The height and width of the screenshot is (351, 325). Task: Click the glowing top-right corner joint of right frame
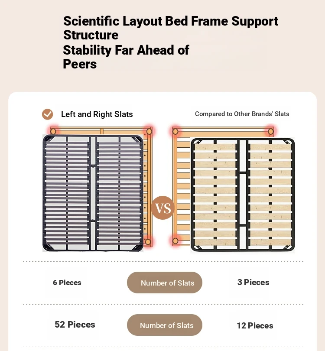271,131
